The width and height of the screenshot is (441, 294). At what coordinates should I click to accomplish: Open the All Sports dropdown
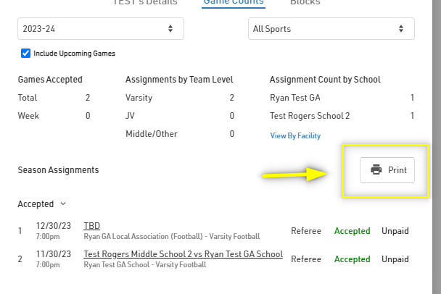[x=331, y=29]
